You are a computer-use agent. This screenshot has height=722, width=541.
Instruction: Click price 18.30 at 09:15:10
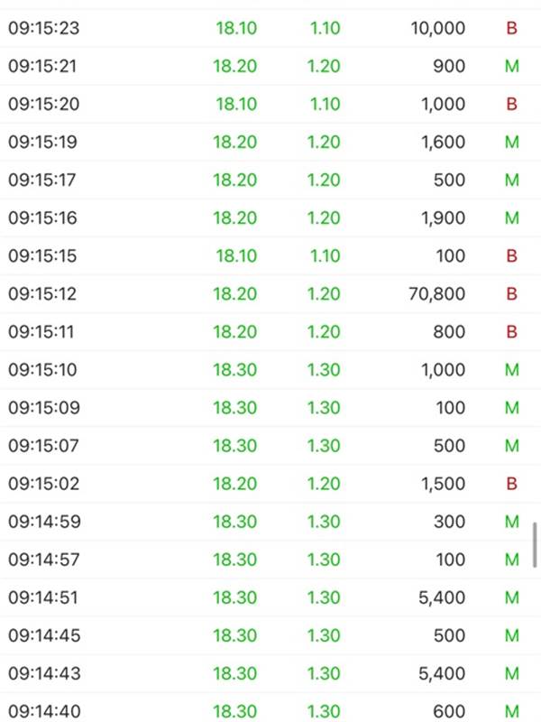pos(234,370)
